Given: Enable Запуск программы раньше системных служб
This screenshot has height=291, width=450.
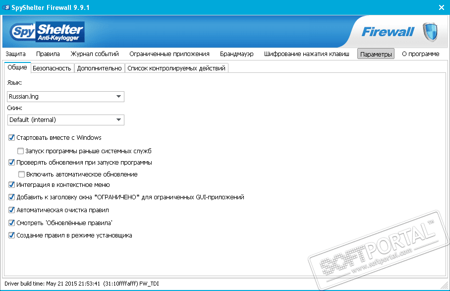Looking at the screenshot, I should (20, 151).
